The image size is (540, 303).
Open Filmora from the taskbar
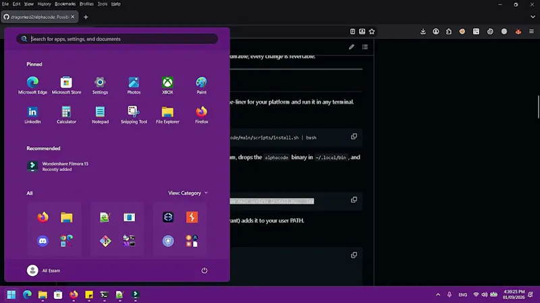[x=135, y=294]
